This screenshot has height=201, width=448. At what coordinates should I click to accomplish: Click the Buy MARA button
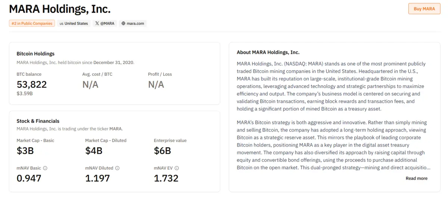424,9
